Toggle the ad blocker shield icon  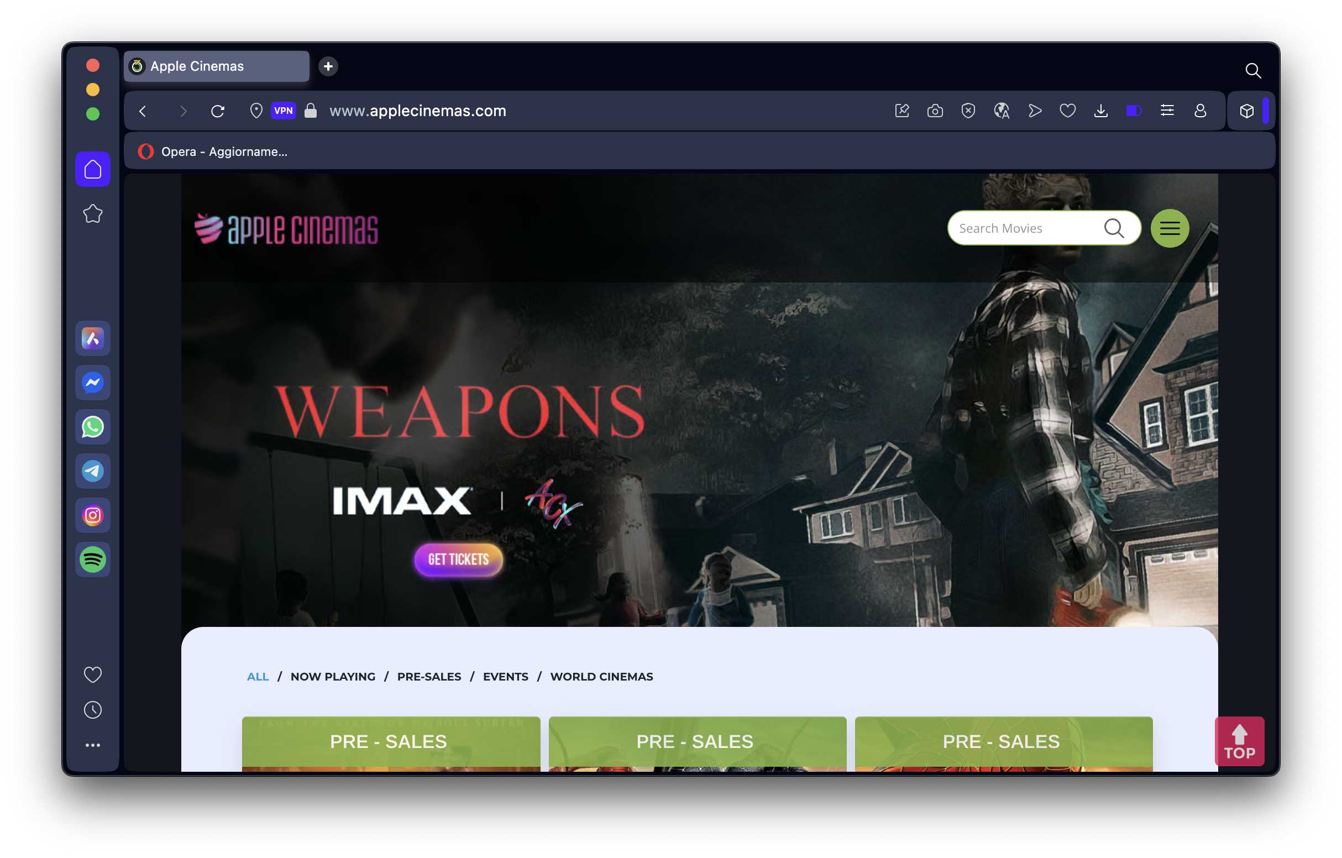[x=968, y=111]
